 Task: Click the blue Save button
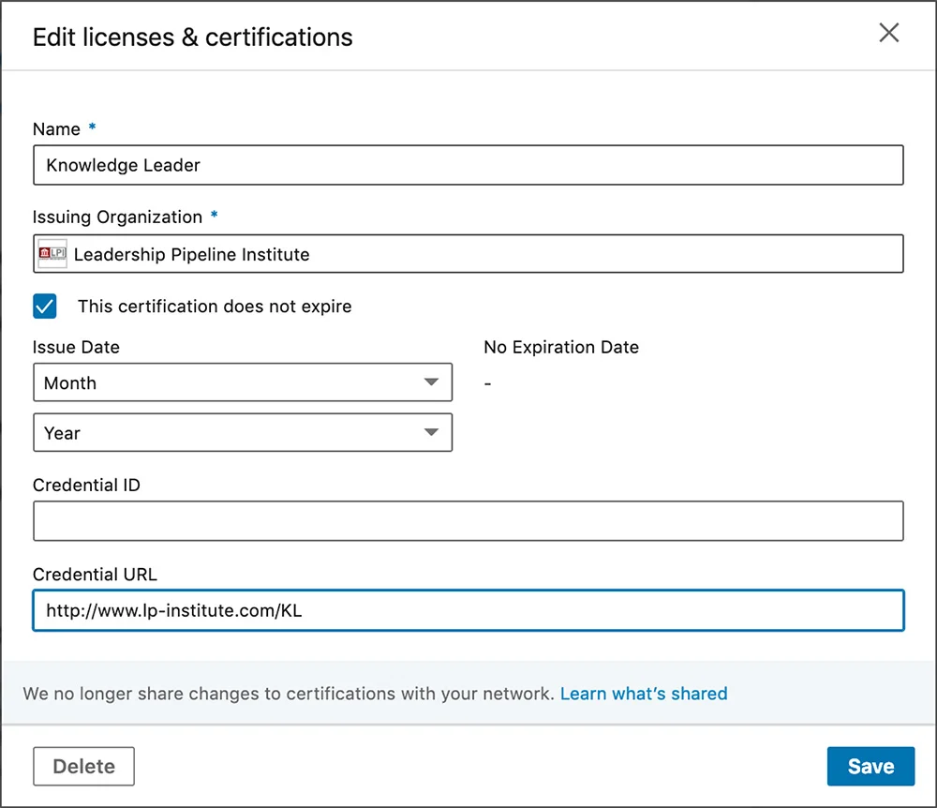pos(870,766)
